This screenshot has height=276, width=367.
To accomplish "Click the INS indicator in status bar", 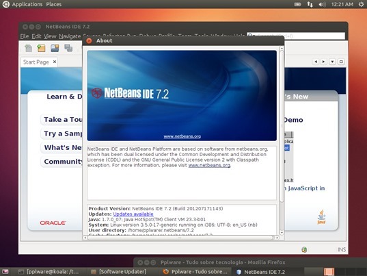I will pos(342,249).
